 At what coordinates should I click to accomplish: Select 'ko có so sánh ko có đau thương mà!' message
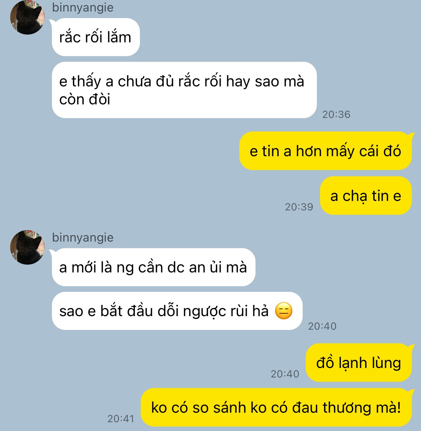point(276,407)
